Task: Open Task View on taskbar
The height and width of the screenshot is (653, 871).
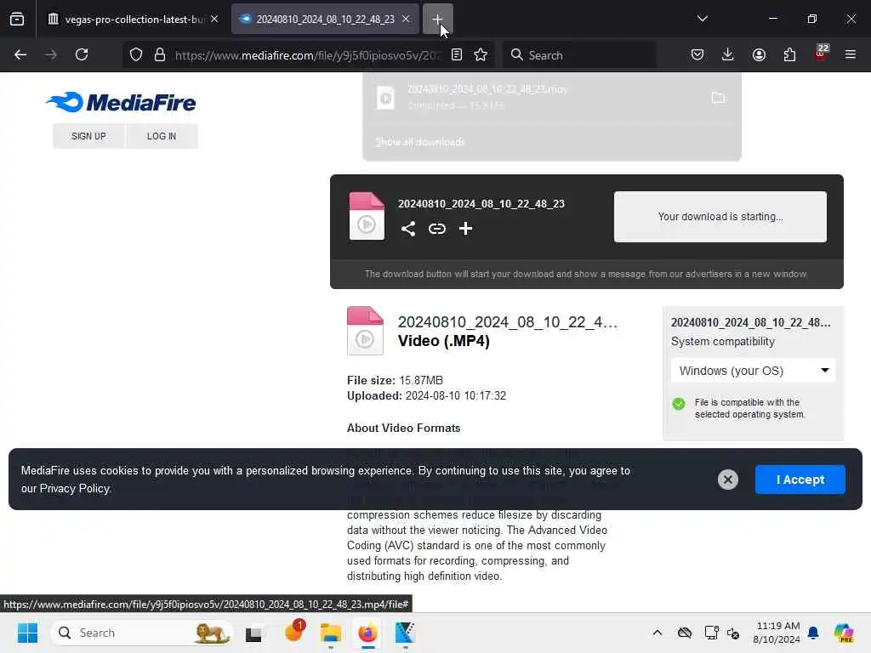Action: pyautogui.click(x=253, y=633)
